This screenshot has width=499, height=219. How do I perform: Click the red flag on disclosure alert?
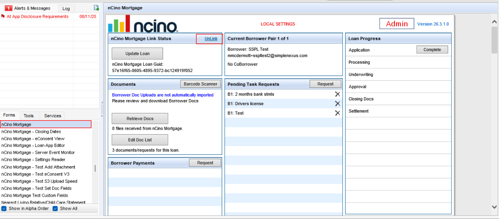coord(3,16)
